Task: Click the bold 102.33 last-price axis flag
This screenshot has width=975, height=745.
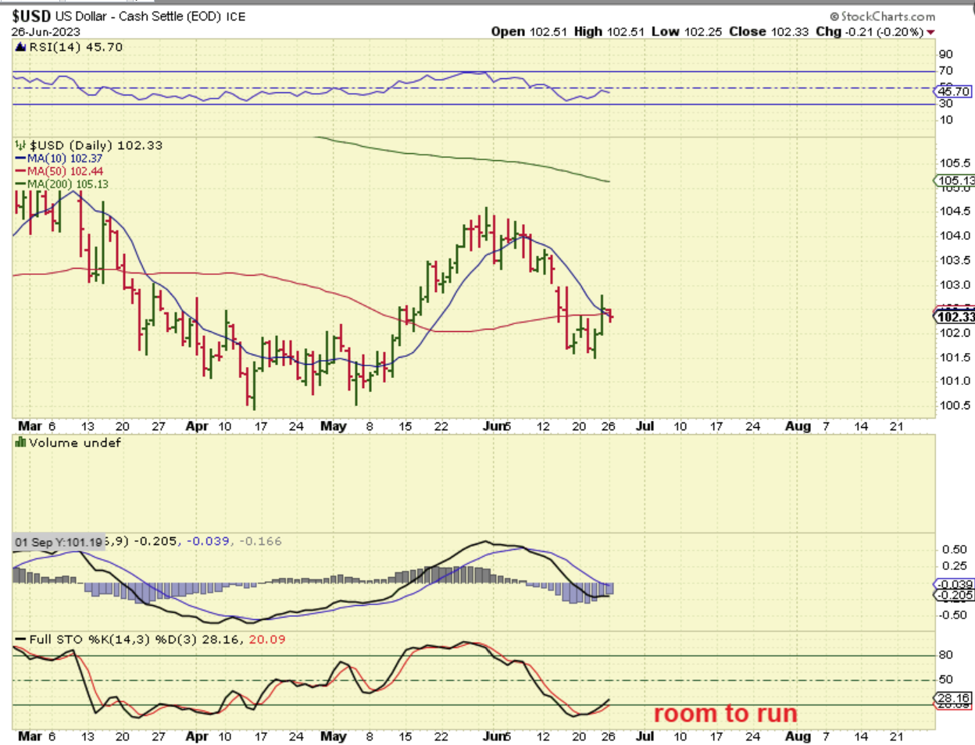Action: (955, 316)
